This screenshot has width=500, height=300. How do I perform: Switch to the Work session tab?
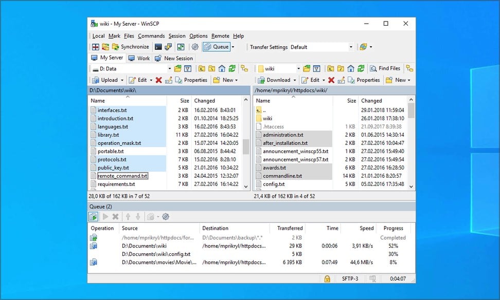tap(139, 58)
